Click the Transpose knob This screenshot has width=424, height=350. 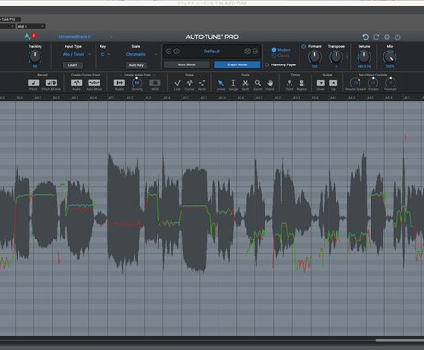(x=336, y=57)
